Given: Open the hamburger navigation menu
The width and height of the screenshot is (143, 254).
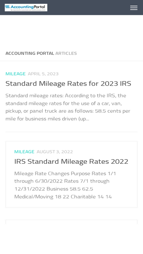Looking at the screenshot, I should click(134, 8).
